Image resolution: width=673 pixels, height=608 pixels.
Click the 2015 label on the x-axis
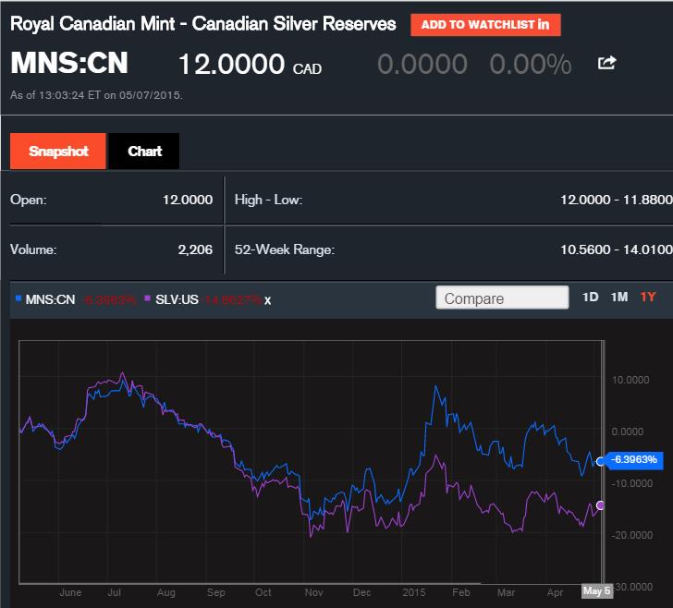(414, 592)
